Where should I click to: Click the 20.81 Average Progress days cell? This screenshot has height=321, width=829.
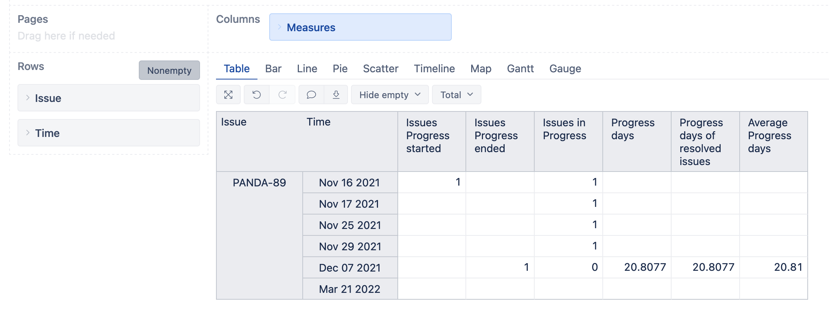pyautogui.click(x=773, y=267)
